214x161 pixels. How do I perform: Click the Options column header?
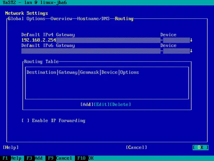tap(130, 72)
